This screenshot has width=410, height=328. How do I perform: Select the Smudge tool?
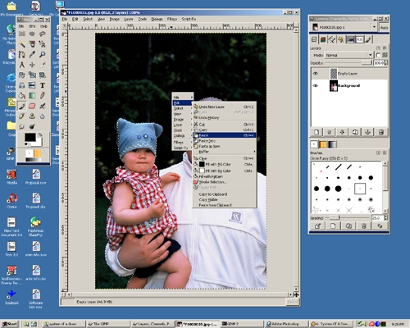22,126
